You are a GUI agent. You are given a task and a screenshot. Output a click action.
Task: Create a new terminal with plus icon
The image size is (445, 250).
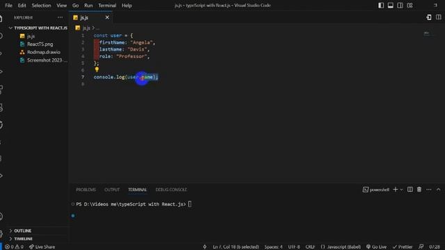point(395,190)
